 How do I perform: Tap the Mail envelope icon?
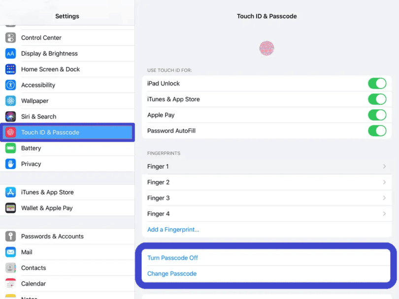10,252
